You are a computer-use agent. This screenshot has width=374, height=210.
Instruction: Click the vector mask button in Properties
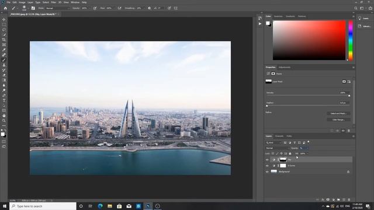tap(349, 82)
